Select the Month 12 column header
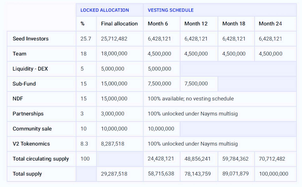The height and width of the screenshot is (187, 302). coord(196,24)
